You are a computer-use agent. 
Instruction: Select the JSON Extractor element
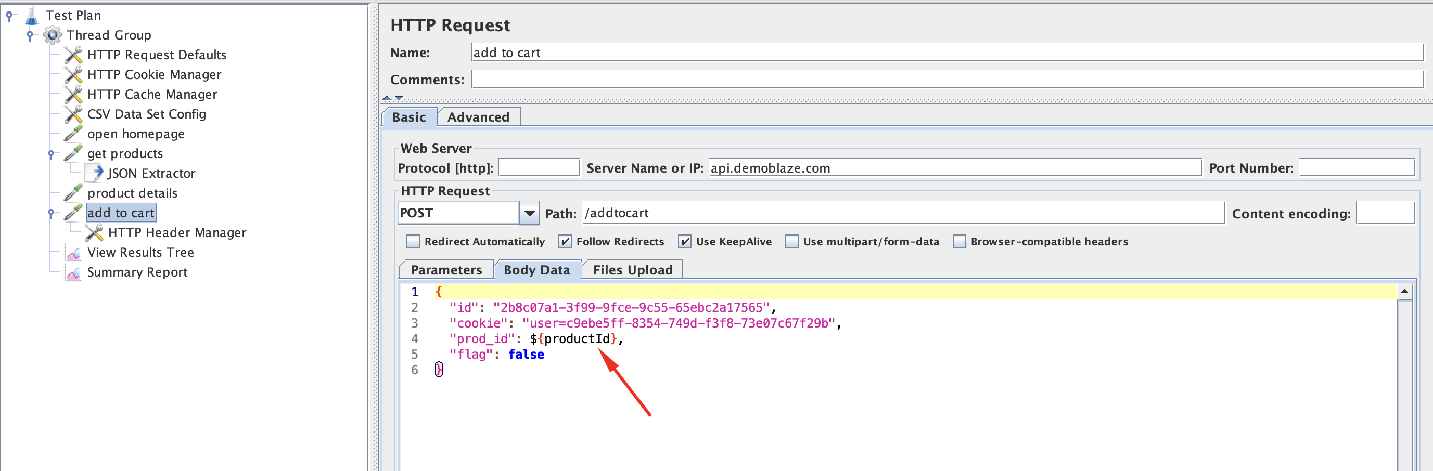[x=151, y=173]
